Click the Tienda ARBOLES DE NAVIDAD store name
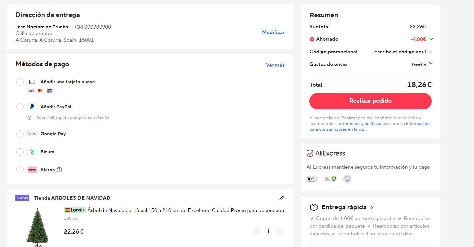Image resolution: width=474 pixels, height=247 pixels. pos(72,198)
